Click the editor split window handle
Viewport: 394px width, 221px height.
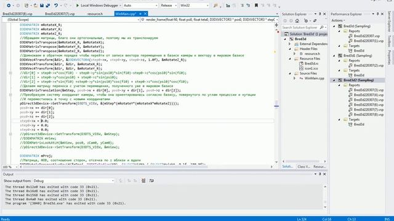tap(276, 25)
